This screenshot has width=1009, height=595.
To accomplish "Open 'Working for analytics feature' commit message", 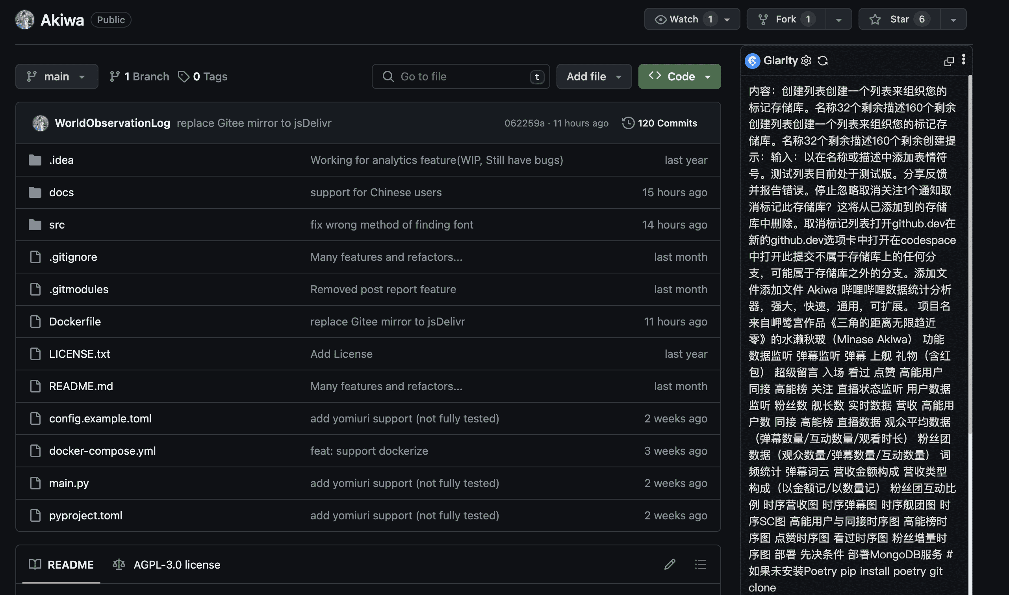I will click(x=437, y=160).
